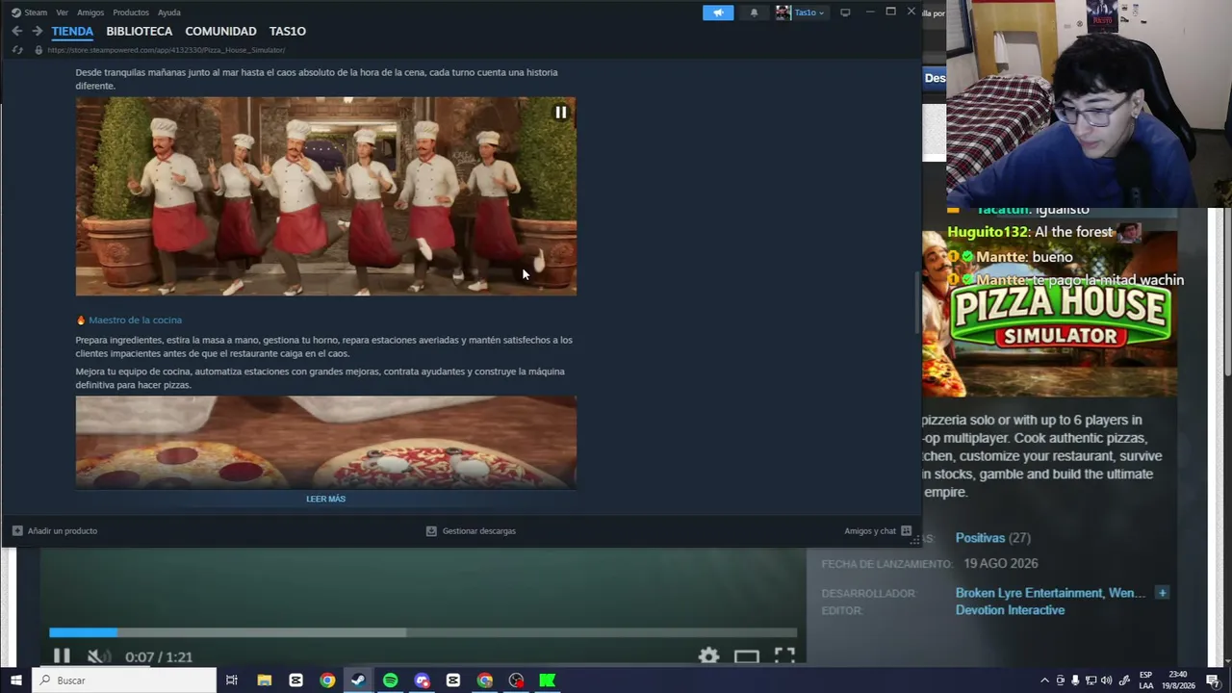The height and width of the screenshot is (693, 1232).
Task: Open the first CapCut taskbar icon
Action: pyautogui.click(x=295, y=680)
